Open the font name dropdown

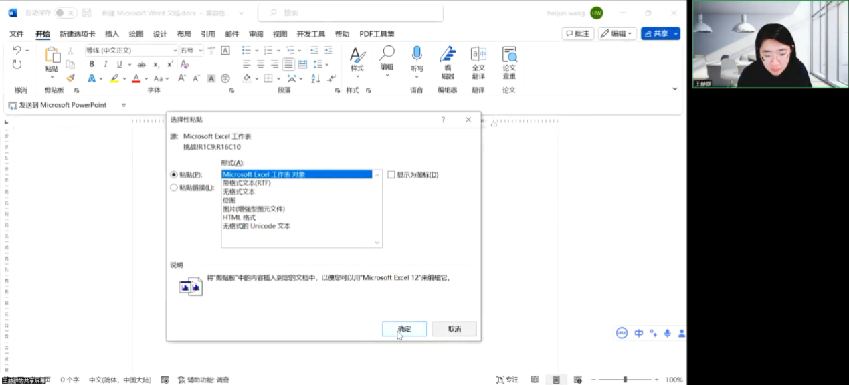coord(175,50)
